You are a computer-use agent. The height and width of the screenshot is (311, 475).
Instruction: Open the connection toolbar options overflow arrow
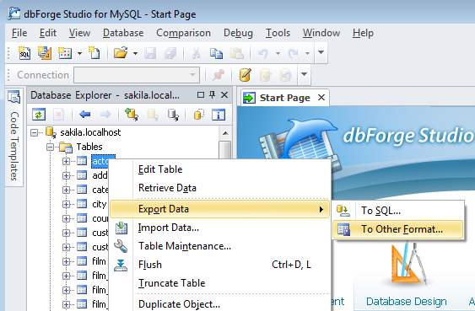pyautogui.click(x=304, y=74)
